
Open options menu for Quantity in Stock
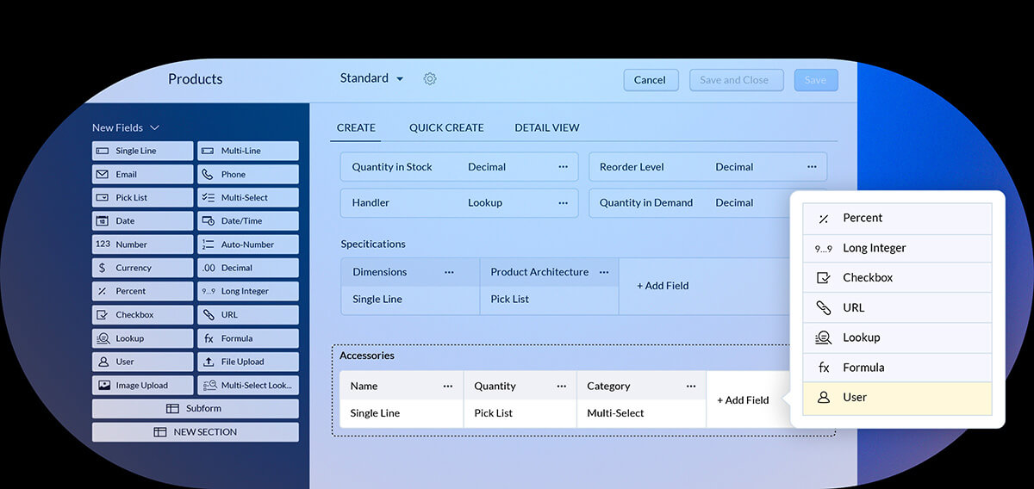[x=563, y=167]
